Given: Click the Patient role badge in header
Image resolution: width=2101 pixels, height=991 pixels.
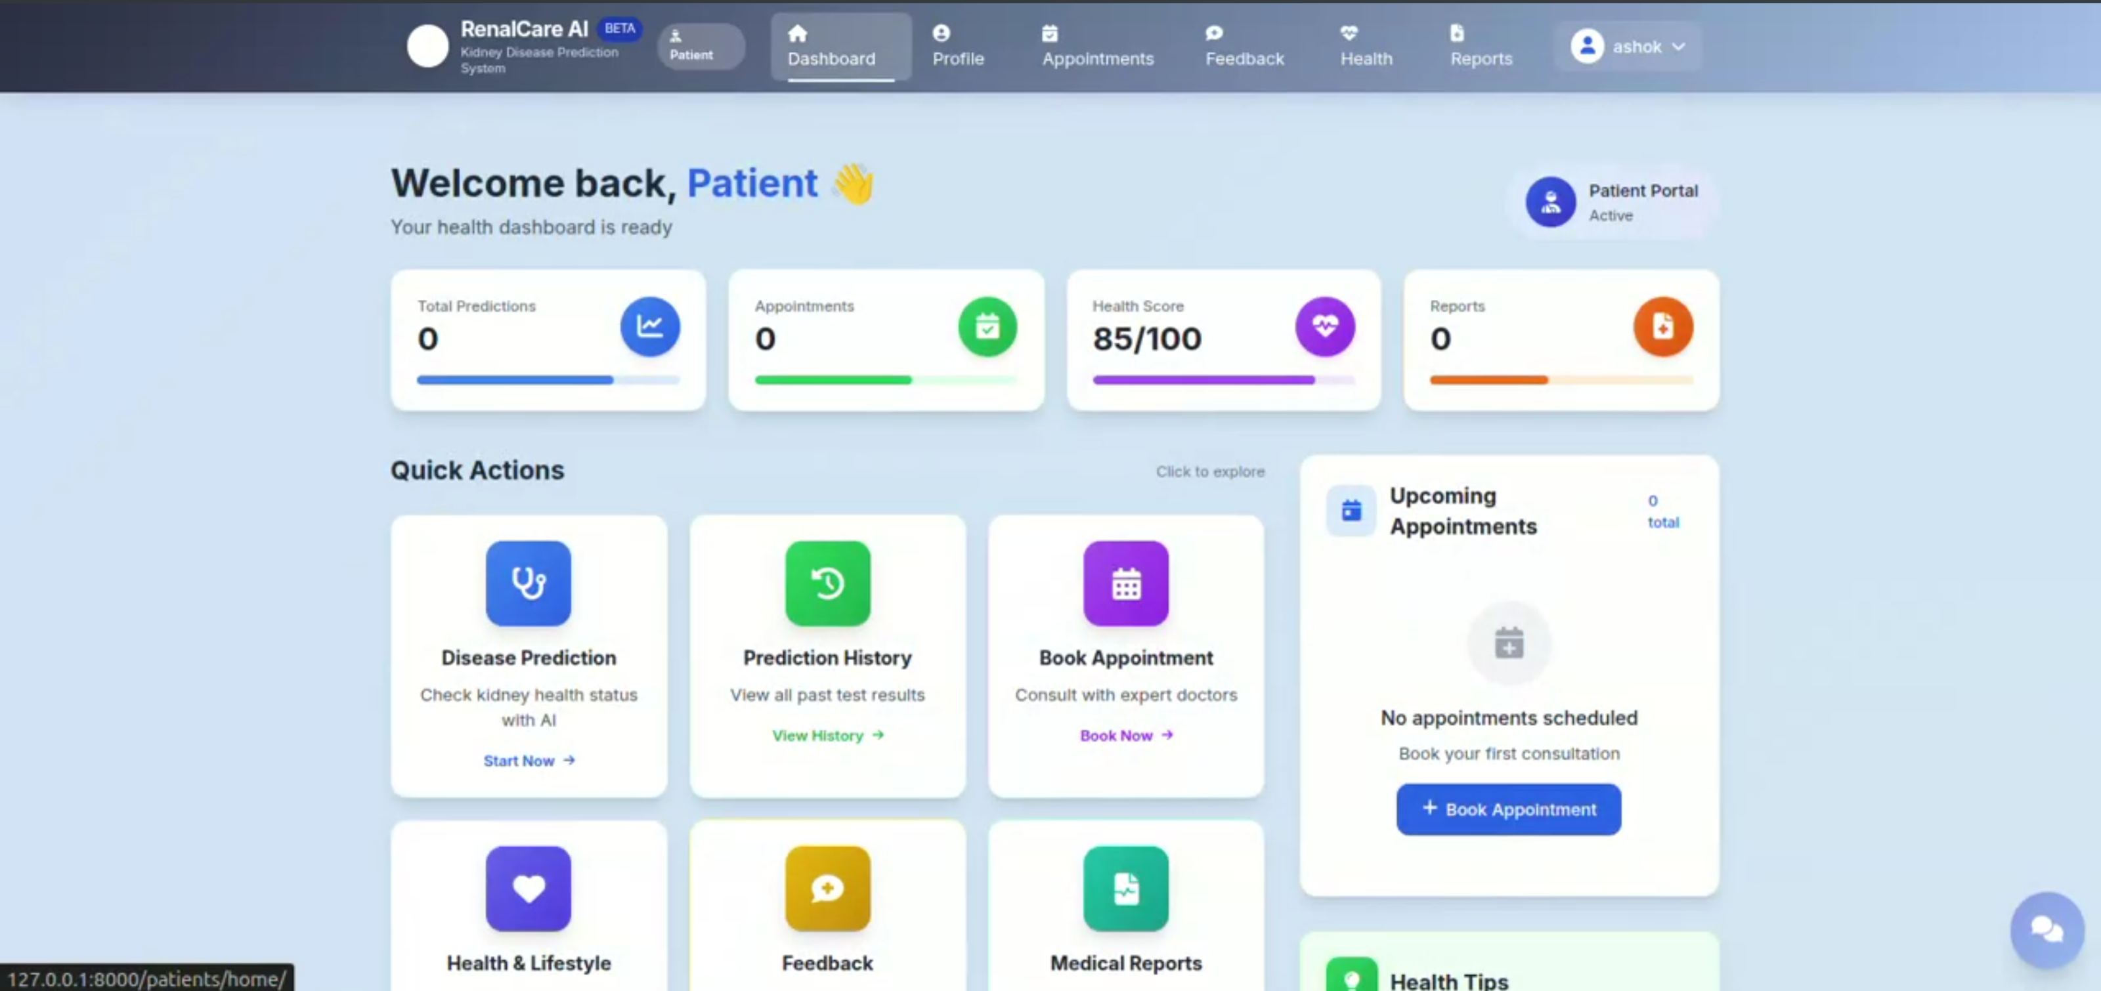Looking at the screenshot, I should pos(701,46).
